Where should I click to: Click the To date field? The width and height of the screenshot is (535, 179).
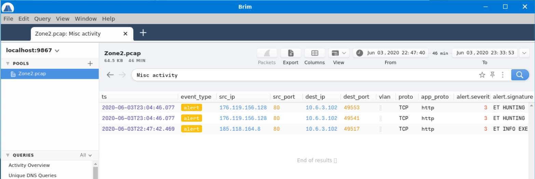coord(485,53)
